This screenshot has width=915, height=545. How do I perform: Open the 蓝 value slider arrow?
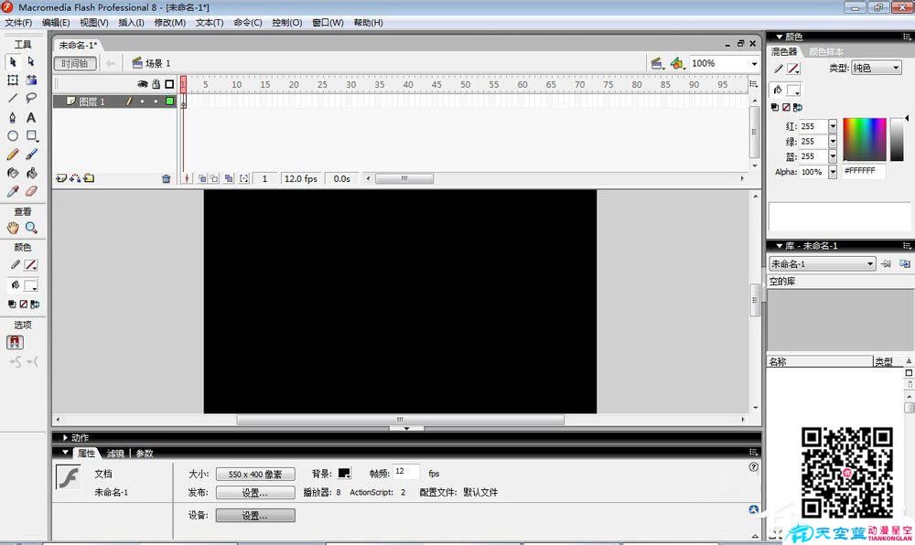[833, 156]
